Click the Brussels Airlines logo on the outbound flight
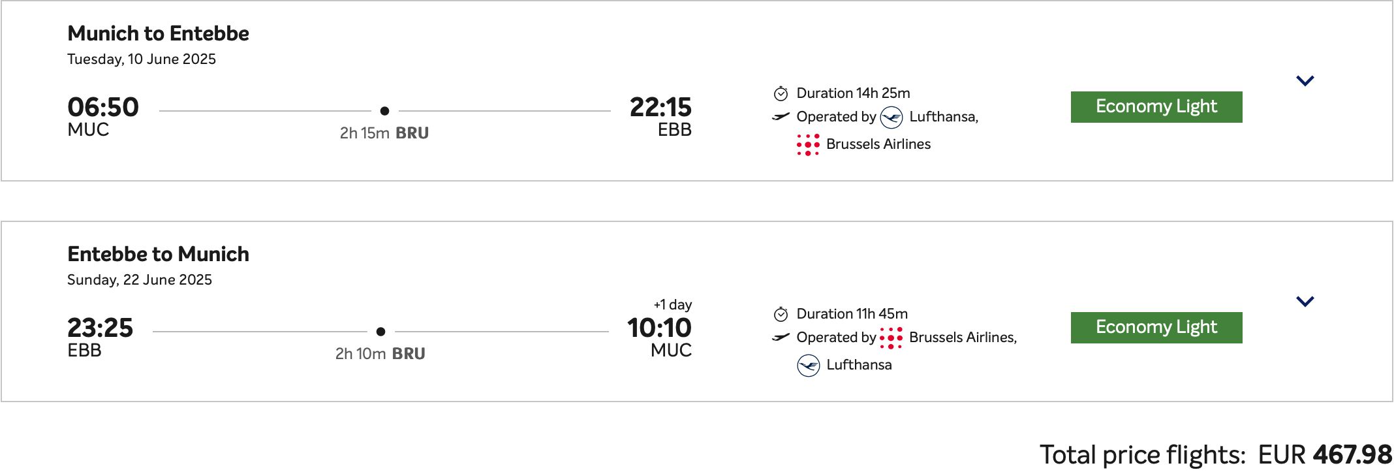Viewport: 1394px width, 474px height. coord(808,144)
